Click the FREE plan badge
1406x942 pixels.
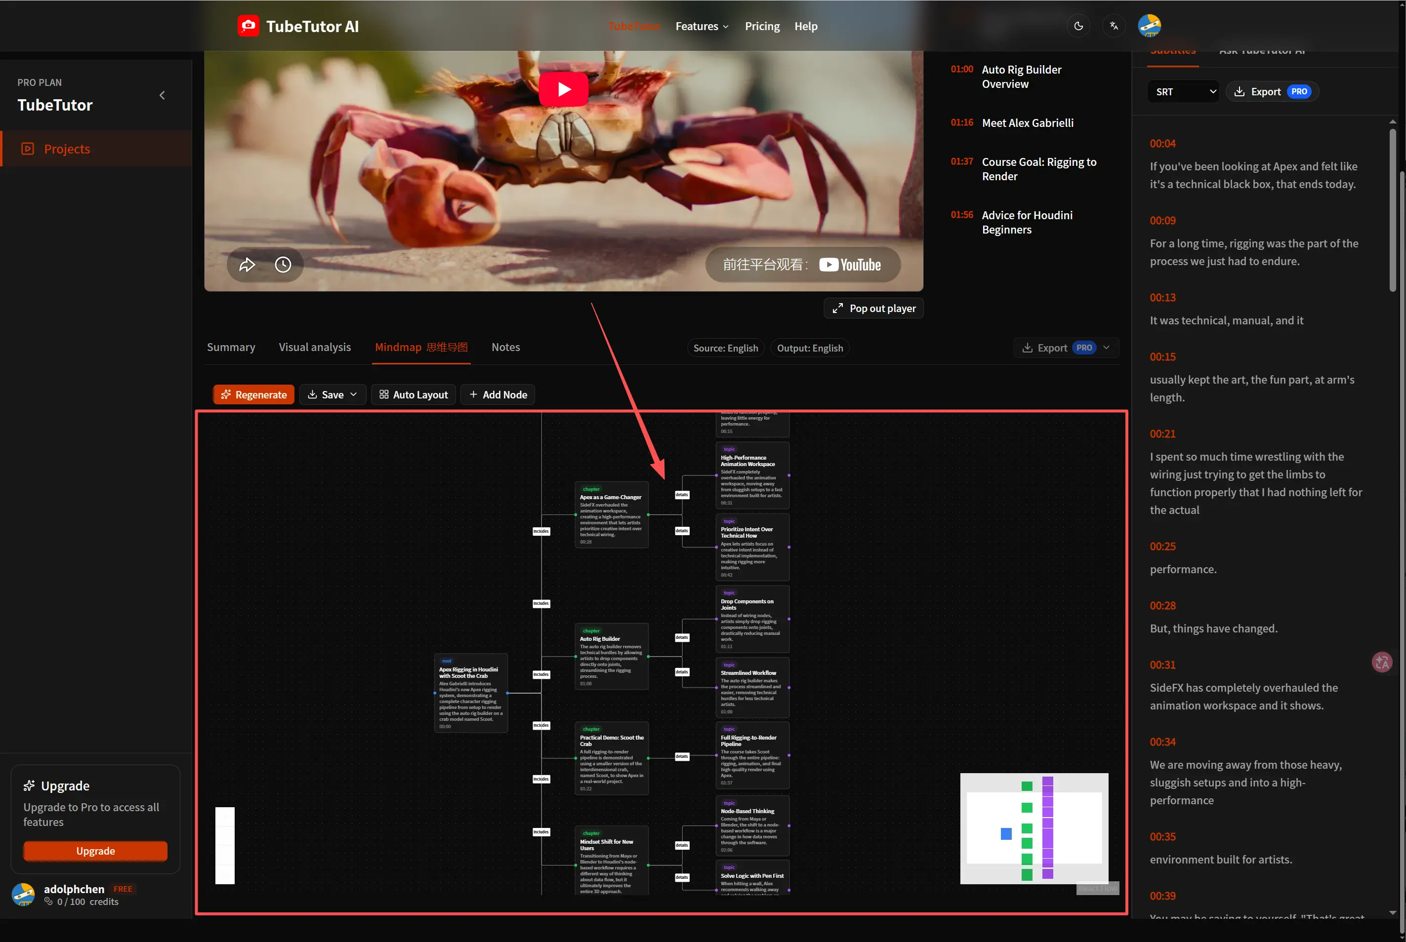click(123, 889)
